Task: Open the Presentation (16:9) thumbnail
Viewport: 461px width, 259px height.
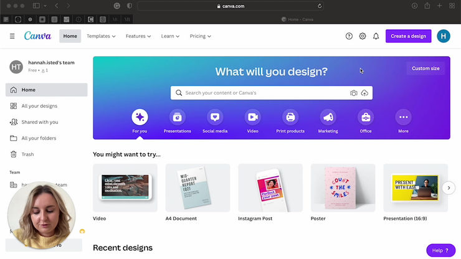Action: coord(416,188)
